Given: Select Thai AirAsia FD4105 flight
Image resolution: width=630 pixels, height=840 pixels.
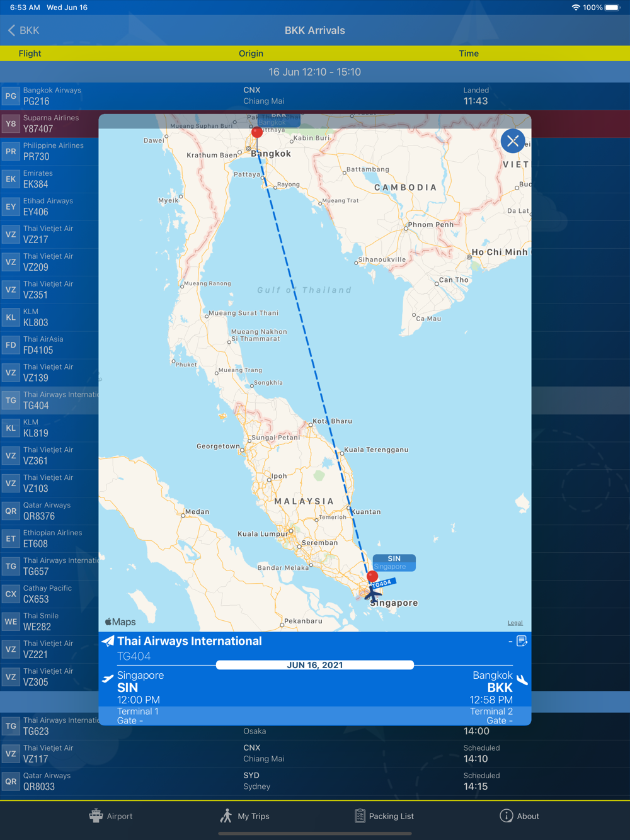Looking at the screenshot, I should click(49, 346).
